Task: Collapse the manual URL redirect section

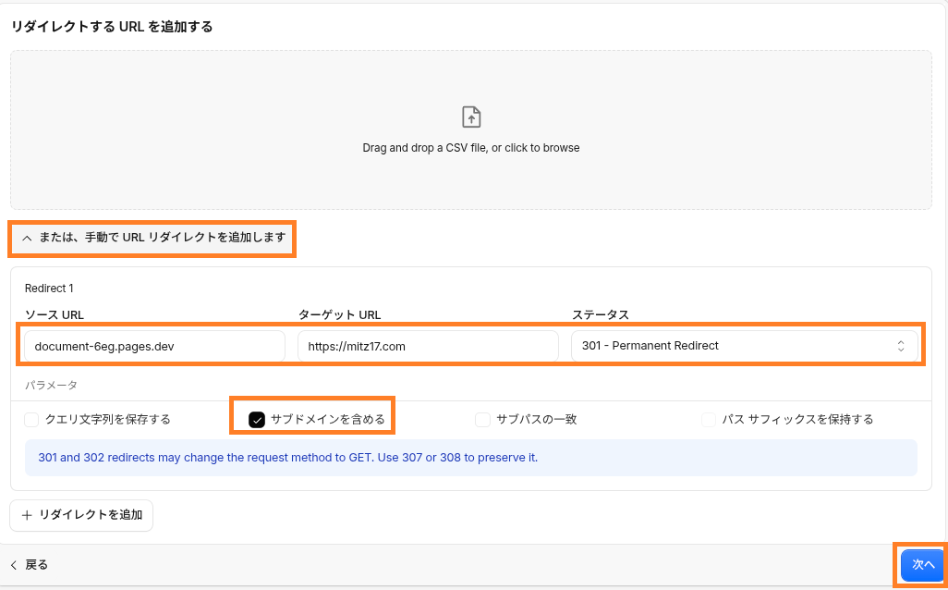Action: click(153, 238)
